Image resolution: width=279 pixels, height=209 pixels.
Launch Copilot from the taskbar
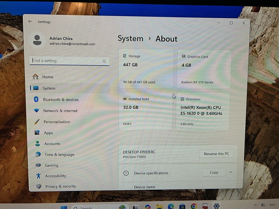click(x=148, y=207)
